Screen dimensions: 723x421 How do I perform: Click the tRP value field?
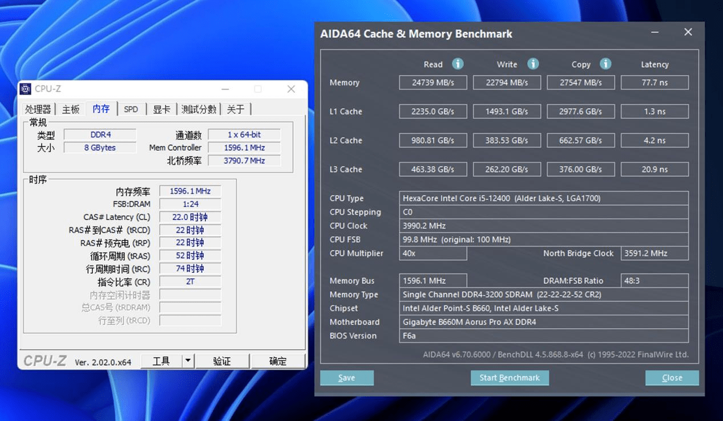coord(190,243)
